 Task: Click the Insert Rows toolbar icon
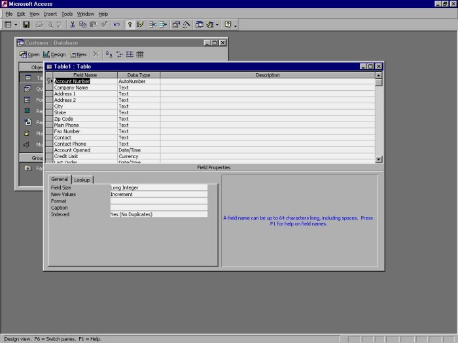pos(152,24)
